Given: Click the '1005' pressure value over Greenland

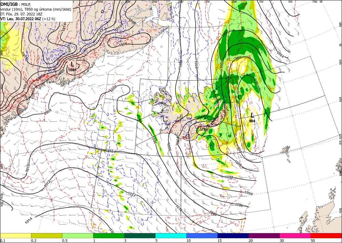Looking at the screenshot, I should 72,70.
